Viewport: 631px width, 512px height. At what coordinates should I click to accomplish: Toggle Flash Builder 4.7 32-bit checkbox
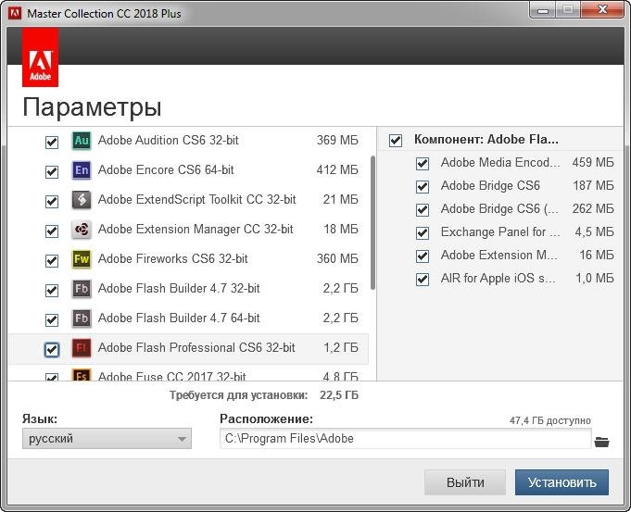[x=52, y=290]
